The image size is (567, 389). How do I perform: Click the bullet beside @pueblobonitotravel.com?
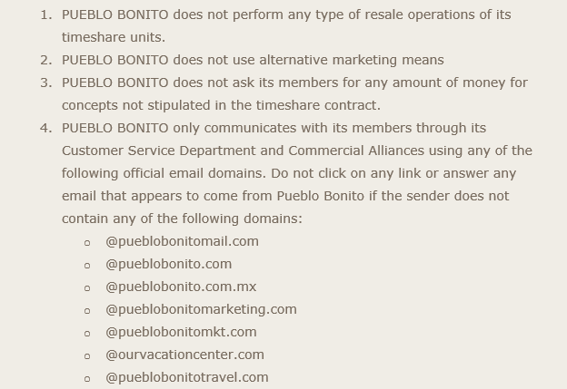click(87, 379)
